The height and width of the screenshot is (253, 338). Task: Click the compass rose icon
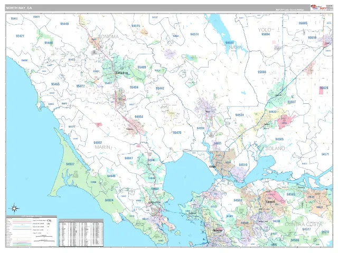click(x=14, y=209)
